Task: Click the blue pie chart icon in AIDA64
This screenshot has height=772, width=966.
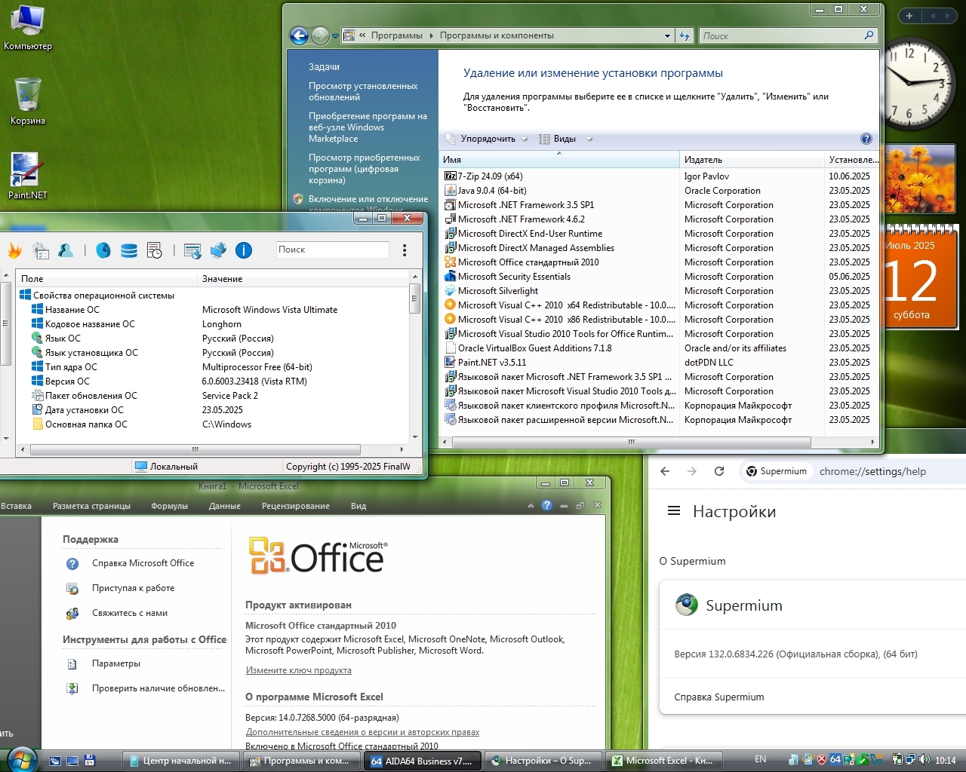Action: pos(103,250)
